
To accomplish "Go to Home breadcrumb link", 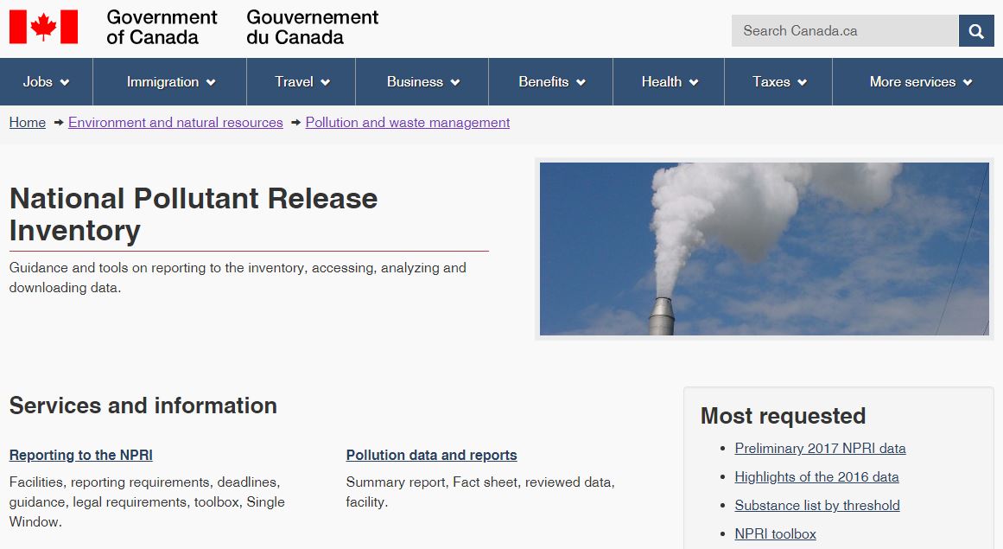I will coord(28,123).
